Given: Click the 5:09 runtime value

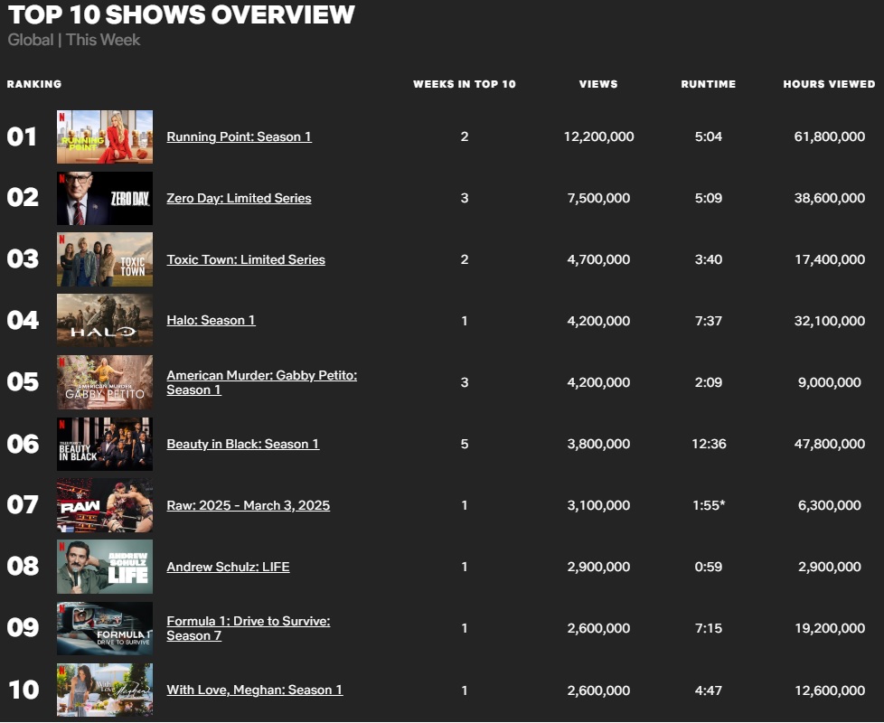Looking at the screenshot, I should coord(709,198).
